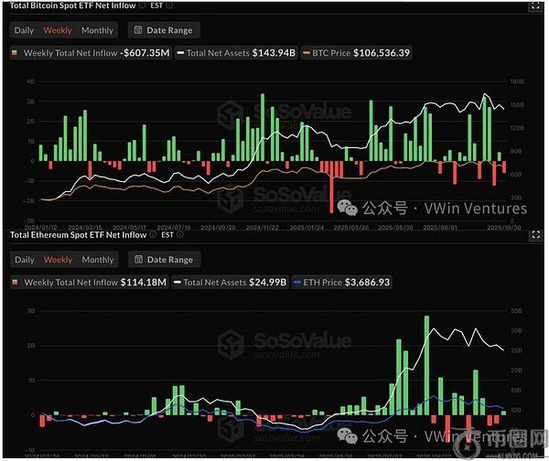Select Monthly tab on Bitcoin chart
549x461 pixels.
pyautogui.click(x=97, y=30)
